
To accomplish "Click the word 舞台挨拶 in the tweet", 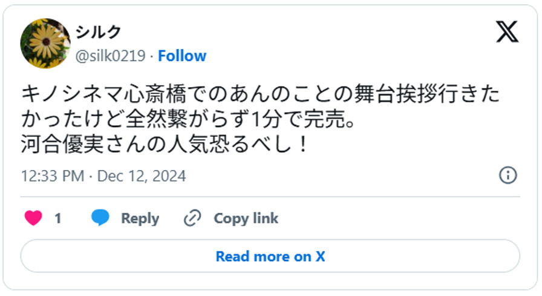I will (396, 95).
